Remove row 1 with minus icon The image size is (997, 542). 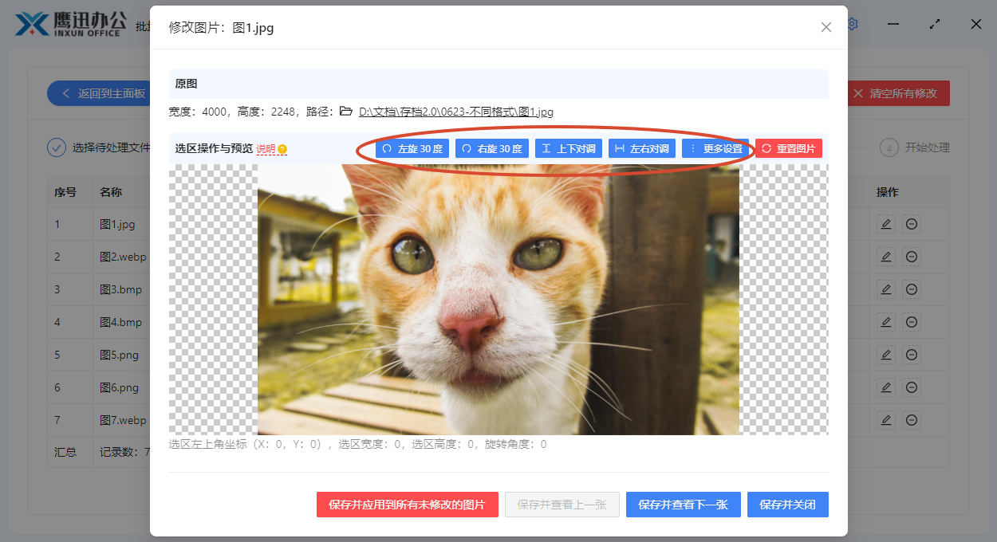912,224
